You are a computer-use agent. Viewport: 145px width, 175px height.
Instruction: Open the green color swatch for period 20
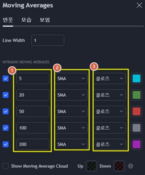(136, 95)
